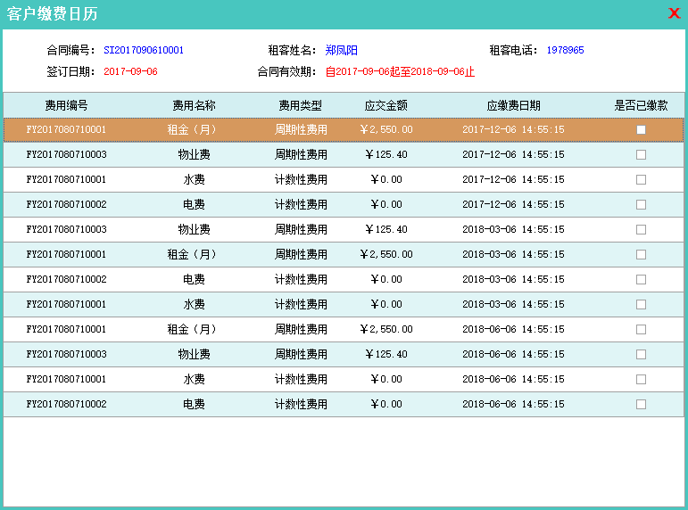
Task: Mark 2017-12-06 水费 as paid
Action: [641, 180]
